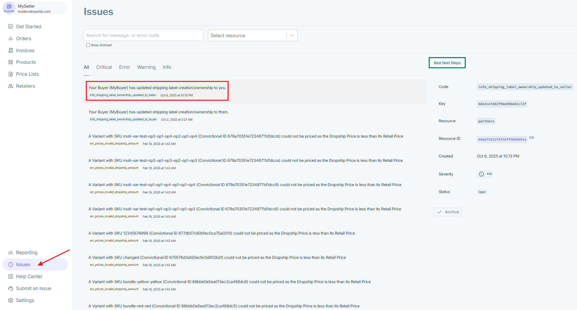Click link icon beside Resource ID
This screenshot has width=577, height=310.
[531, 138]
